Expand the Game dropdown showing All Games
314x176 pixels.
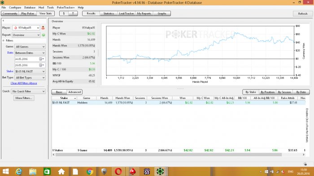pos(30,47)
